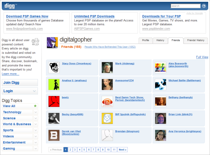
Task: Open the Entertainment topic link
Action: point(14,143)
